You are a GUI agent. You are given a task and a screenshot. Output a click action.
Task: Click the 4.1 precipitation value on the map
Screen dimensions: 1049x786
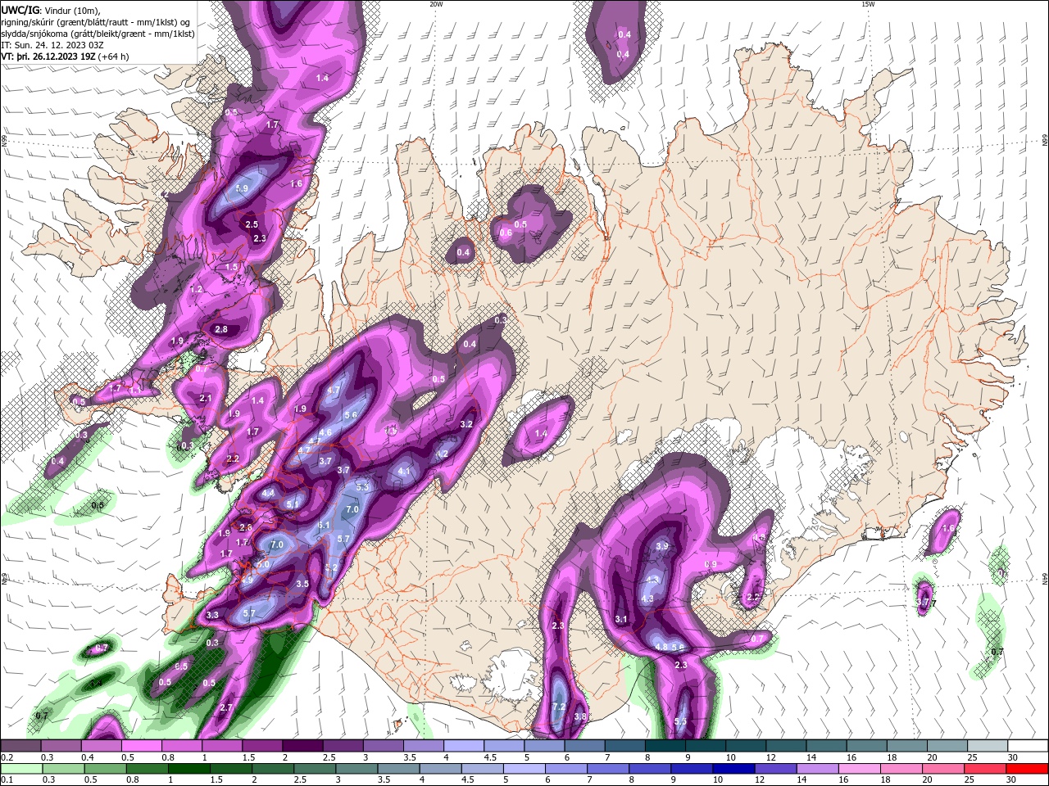[404, 472]
